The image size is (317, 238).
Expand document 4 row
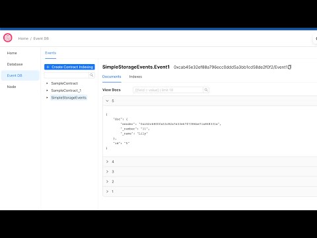(209, 162)
